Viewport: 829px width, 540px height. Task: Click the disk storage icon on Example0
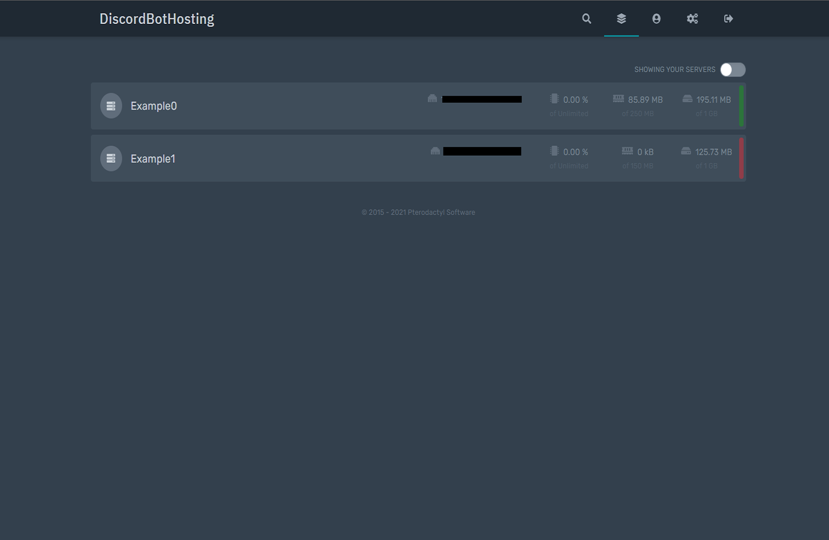(x=687, y=99)
